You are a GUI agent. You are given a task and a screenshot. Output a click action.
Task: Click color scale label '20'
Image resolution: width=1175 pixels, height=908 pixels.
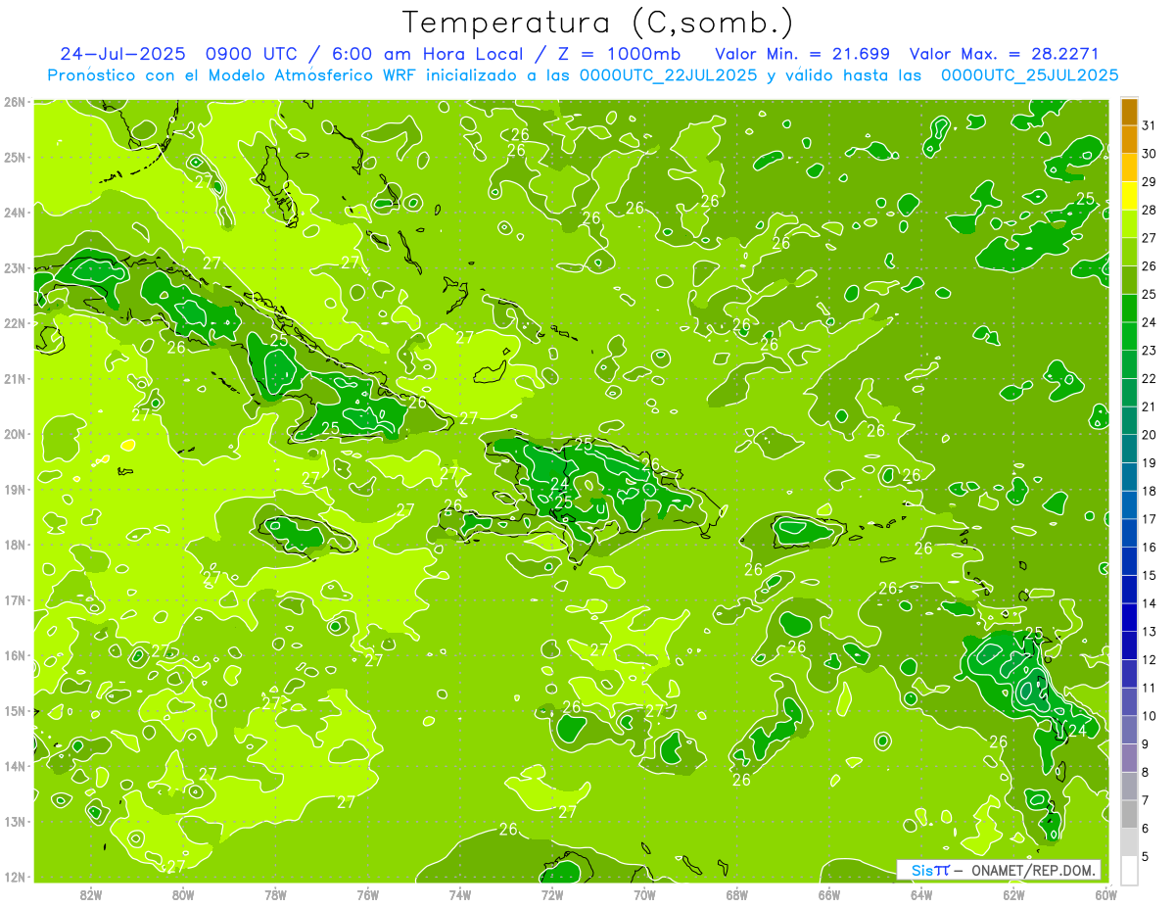(x=1150, y=435)
